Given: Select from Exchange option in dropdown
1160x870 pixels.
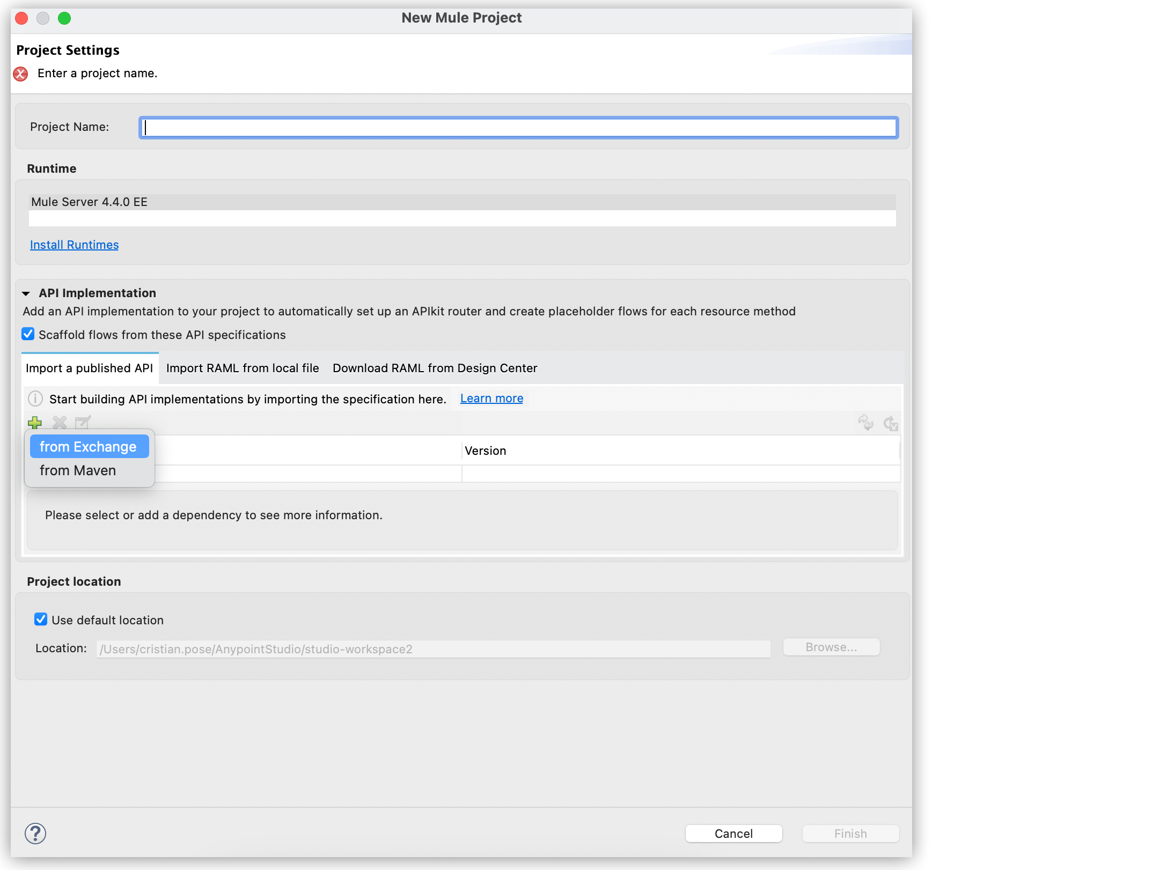Looking at the screenshot, I should [x=88, y=446].
